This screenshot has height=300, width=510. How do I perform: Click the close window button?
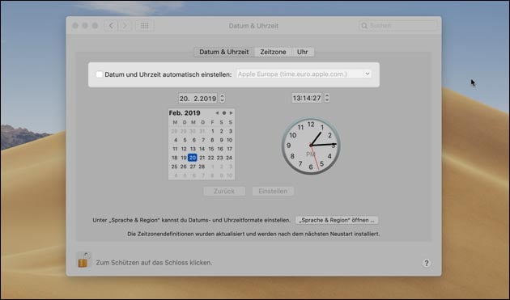75,26
